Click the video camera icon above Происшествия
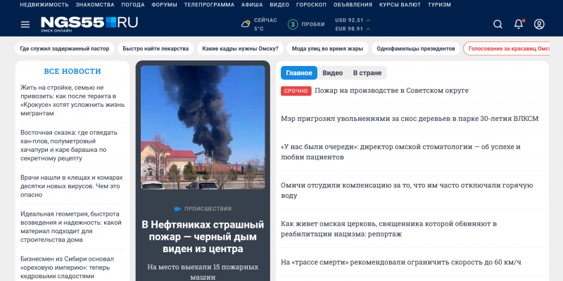 177,209
